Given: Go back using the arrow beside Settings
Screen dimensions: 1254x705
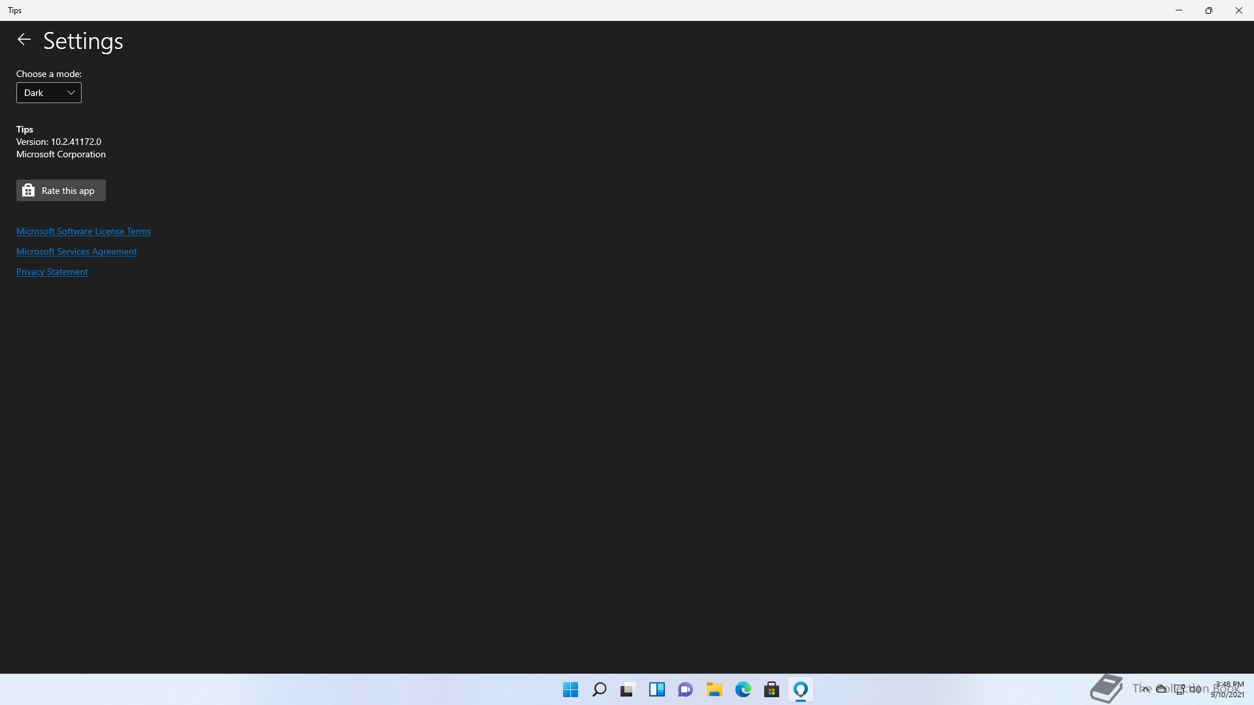Looking at the screenshot, I should (24, 40).
